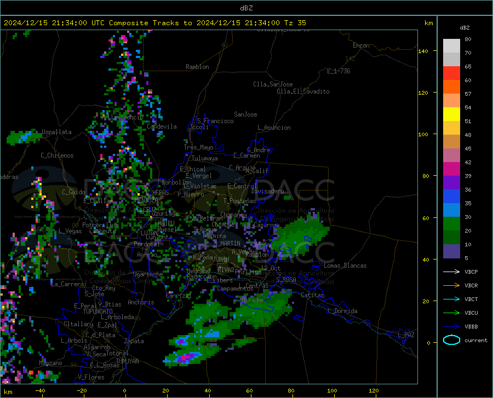Click the Villavicencio place label
The width and height of the screenshot is (493, 398).
click(x=122, y=117)
